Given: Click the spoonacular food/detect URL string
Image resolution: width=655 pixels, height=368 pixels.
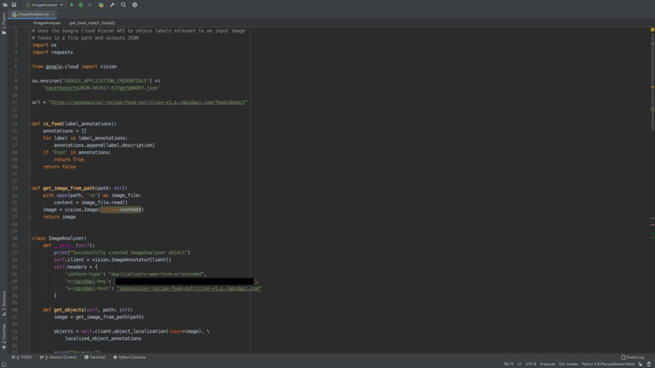Looking at the screenshot, I should (x=148, y=102).
